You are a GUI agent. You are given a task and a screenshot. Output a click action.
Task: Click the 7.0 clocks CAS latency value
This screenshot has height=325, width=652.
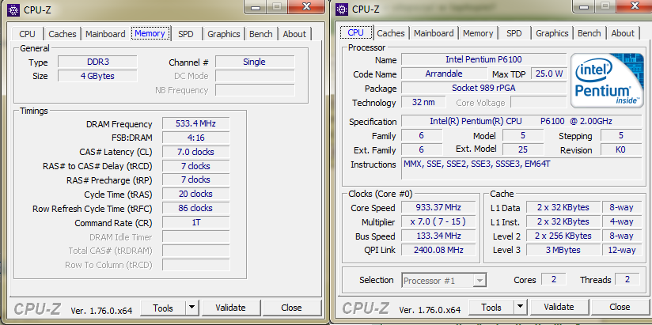tap(195, 152)
